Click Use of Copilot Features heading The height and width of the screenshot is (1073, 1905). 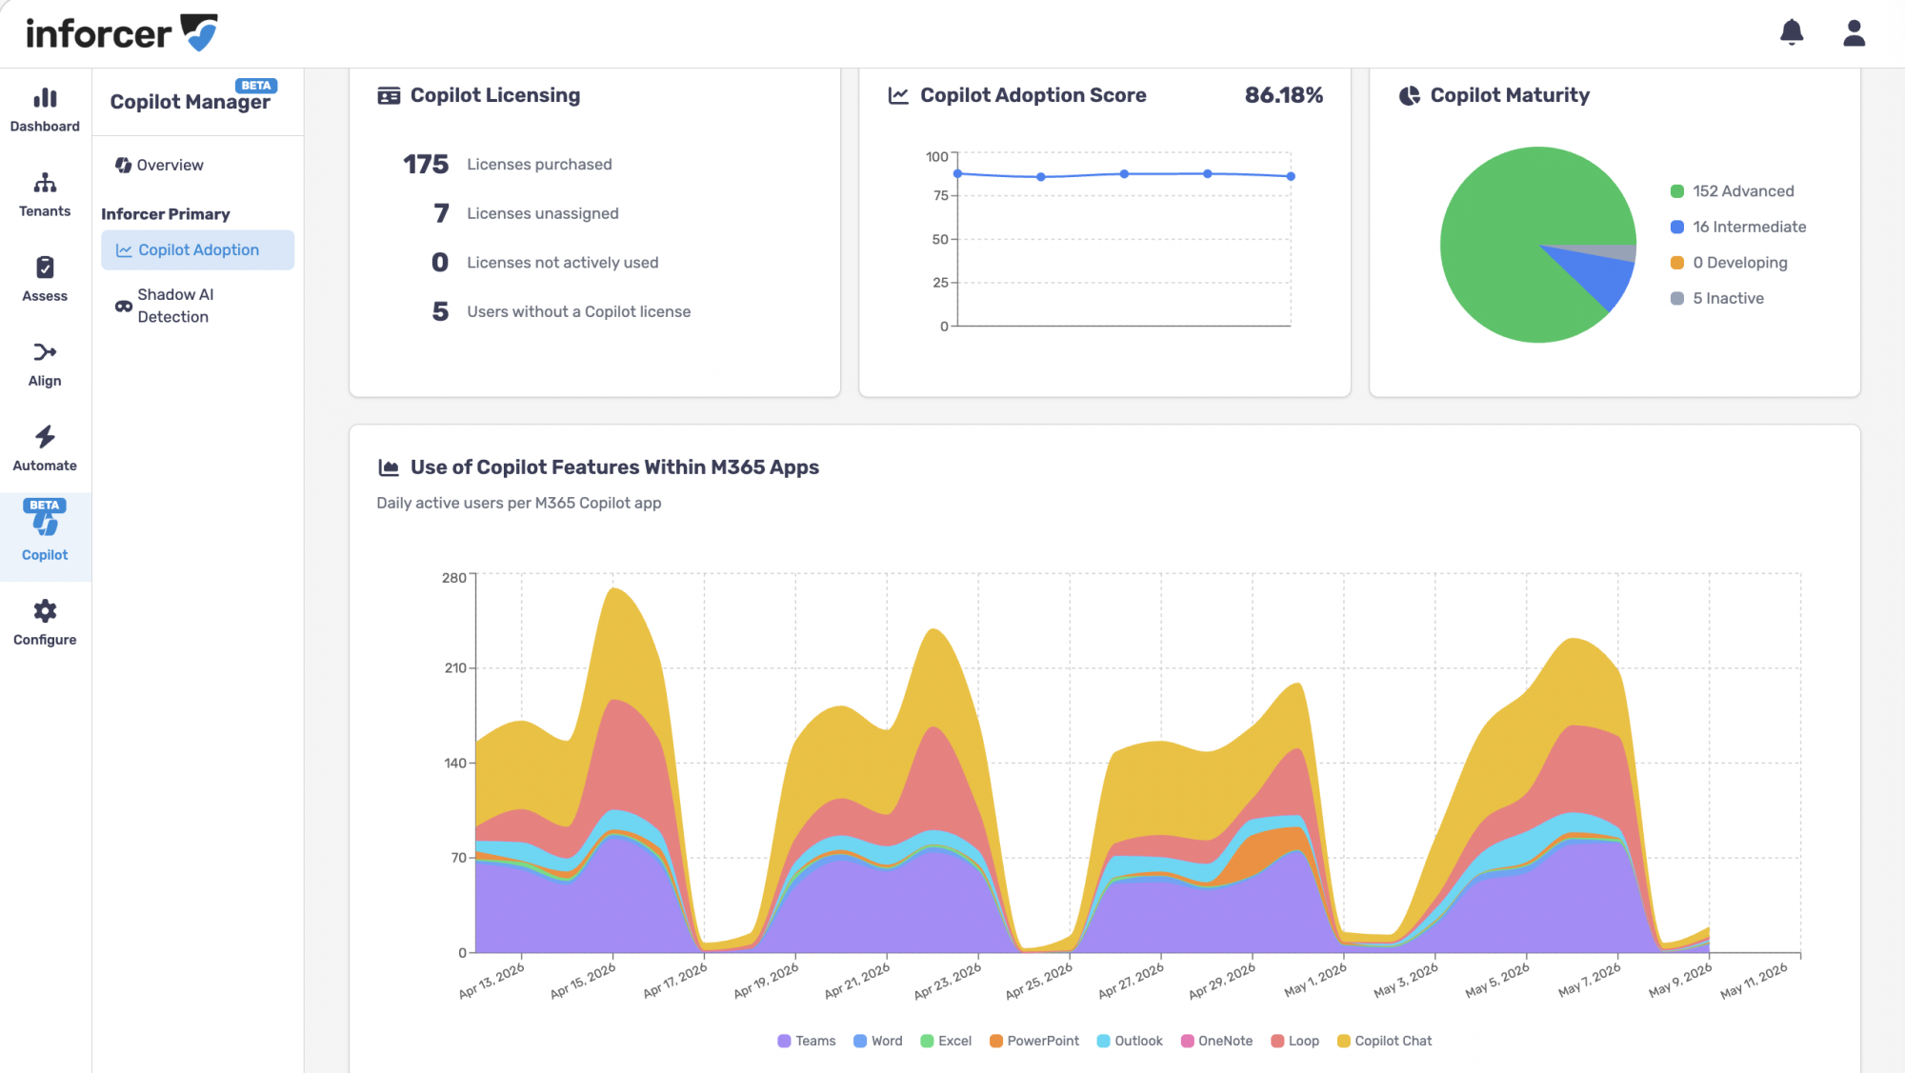tap(614, 467)
